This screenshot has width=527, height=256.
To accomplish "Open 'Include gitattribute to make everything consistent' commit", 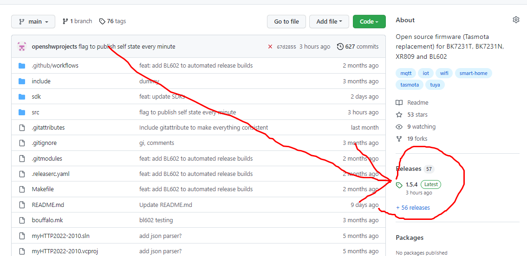I will pos(204,128).
